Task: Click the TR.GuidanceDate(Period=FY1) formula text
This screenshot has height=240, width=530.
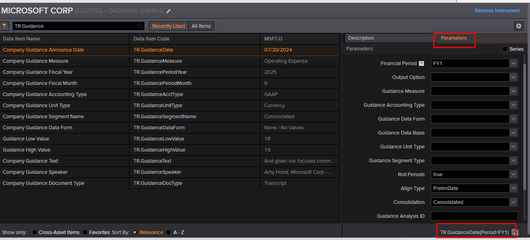Action: 474,232
